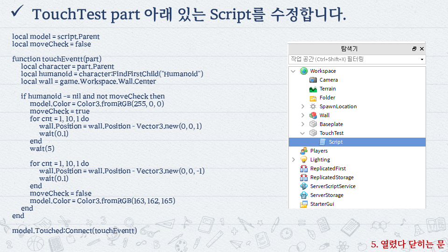
Task: Select StarterGui label
Action: tap(322, 204)
